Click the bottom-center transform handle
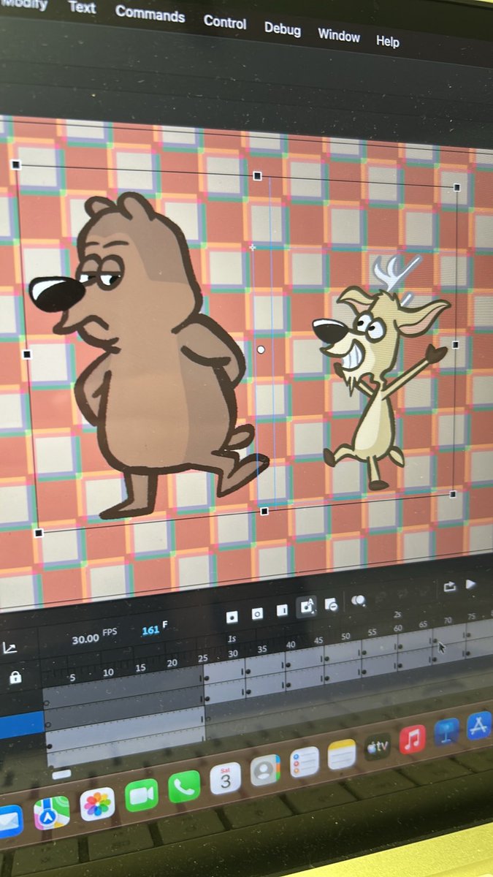This screenshot has width=493, height=877. (264, 511)
